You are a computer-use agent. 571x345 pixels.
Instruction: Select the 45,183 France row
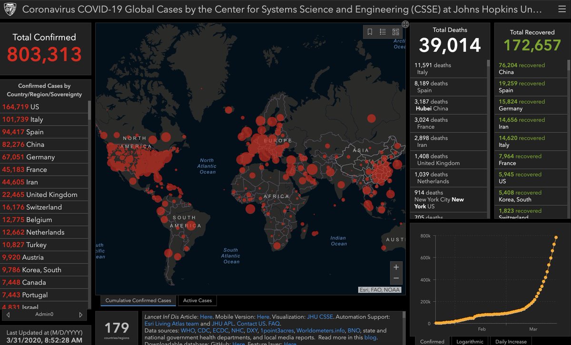pos(44,170)
